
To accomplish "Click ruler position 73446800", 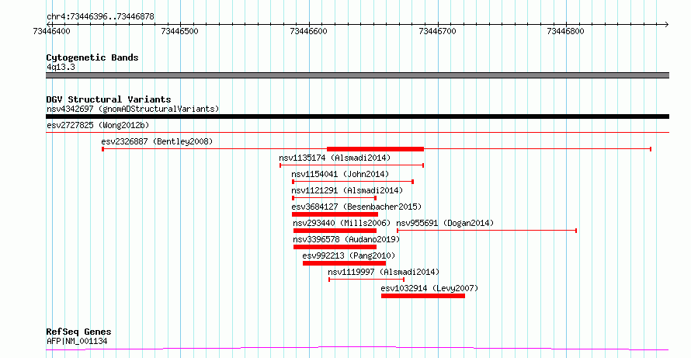I will [x=566, y=31].
